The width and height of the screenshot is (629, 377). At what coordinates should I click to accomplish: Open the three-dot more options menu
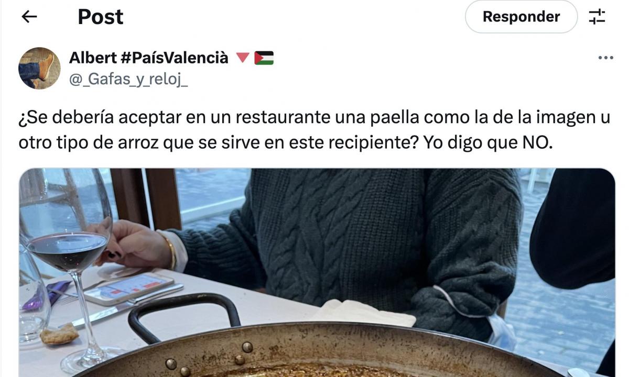pos(605,58)
